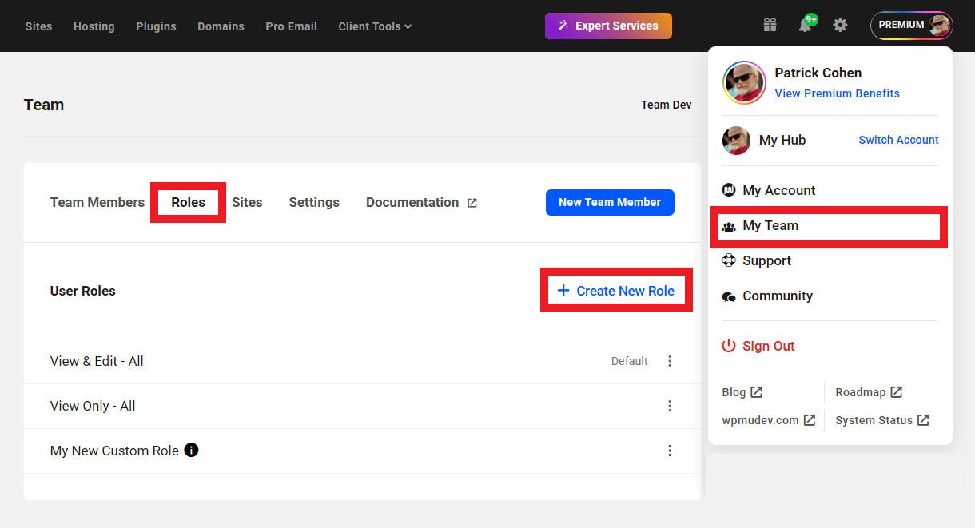Open the Switch Account link
This screenshot has height=528, width=975.
[898, 140]
